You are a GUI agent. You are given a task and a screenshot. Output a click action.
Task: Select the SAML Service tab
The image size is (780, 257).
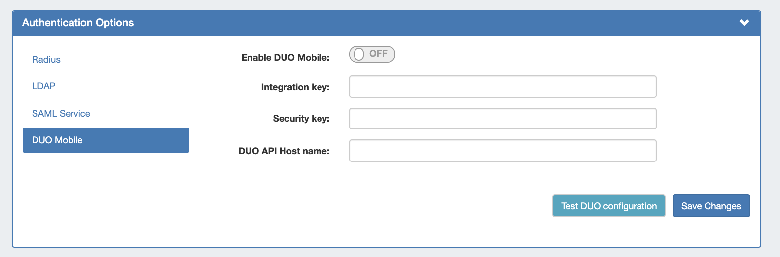pyautogui.click(x=61, y=114)
